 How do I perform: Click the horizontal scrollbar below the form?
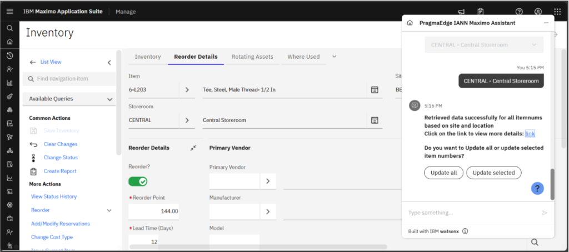258,247
